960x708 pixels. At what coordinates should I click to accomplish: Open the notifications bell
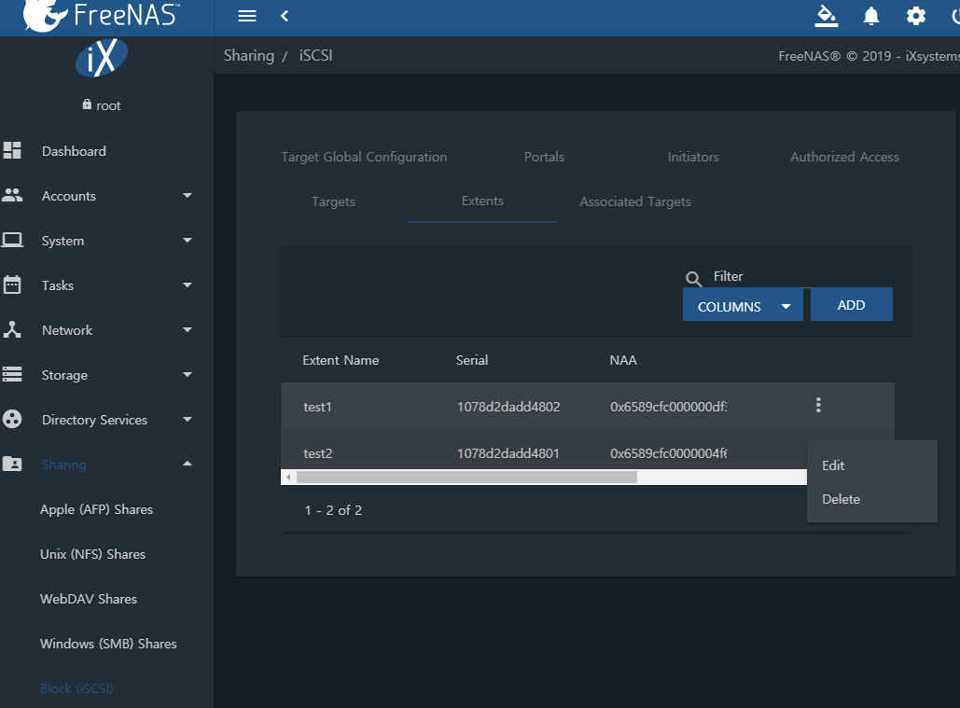[870, 16]
